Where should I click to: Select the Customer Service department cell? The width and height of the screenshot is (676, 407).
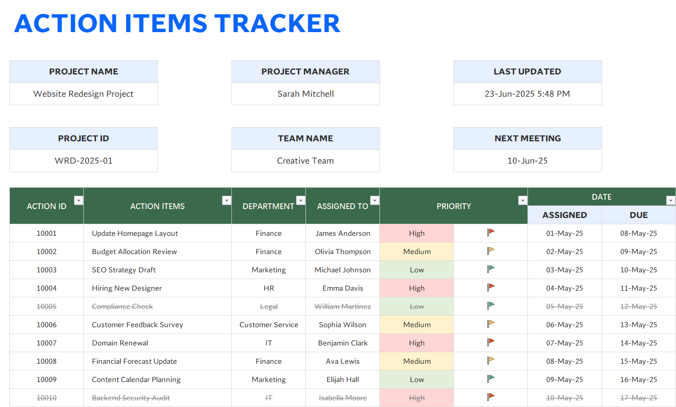(268, 325)
